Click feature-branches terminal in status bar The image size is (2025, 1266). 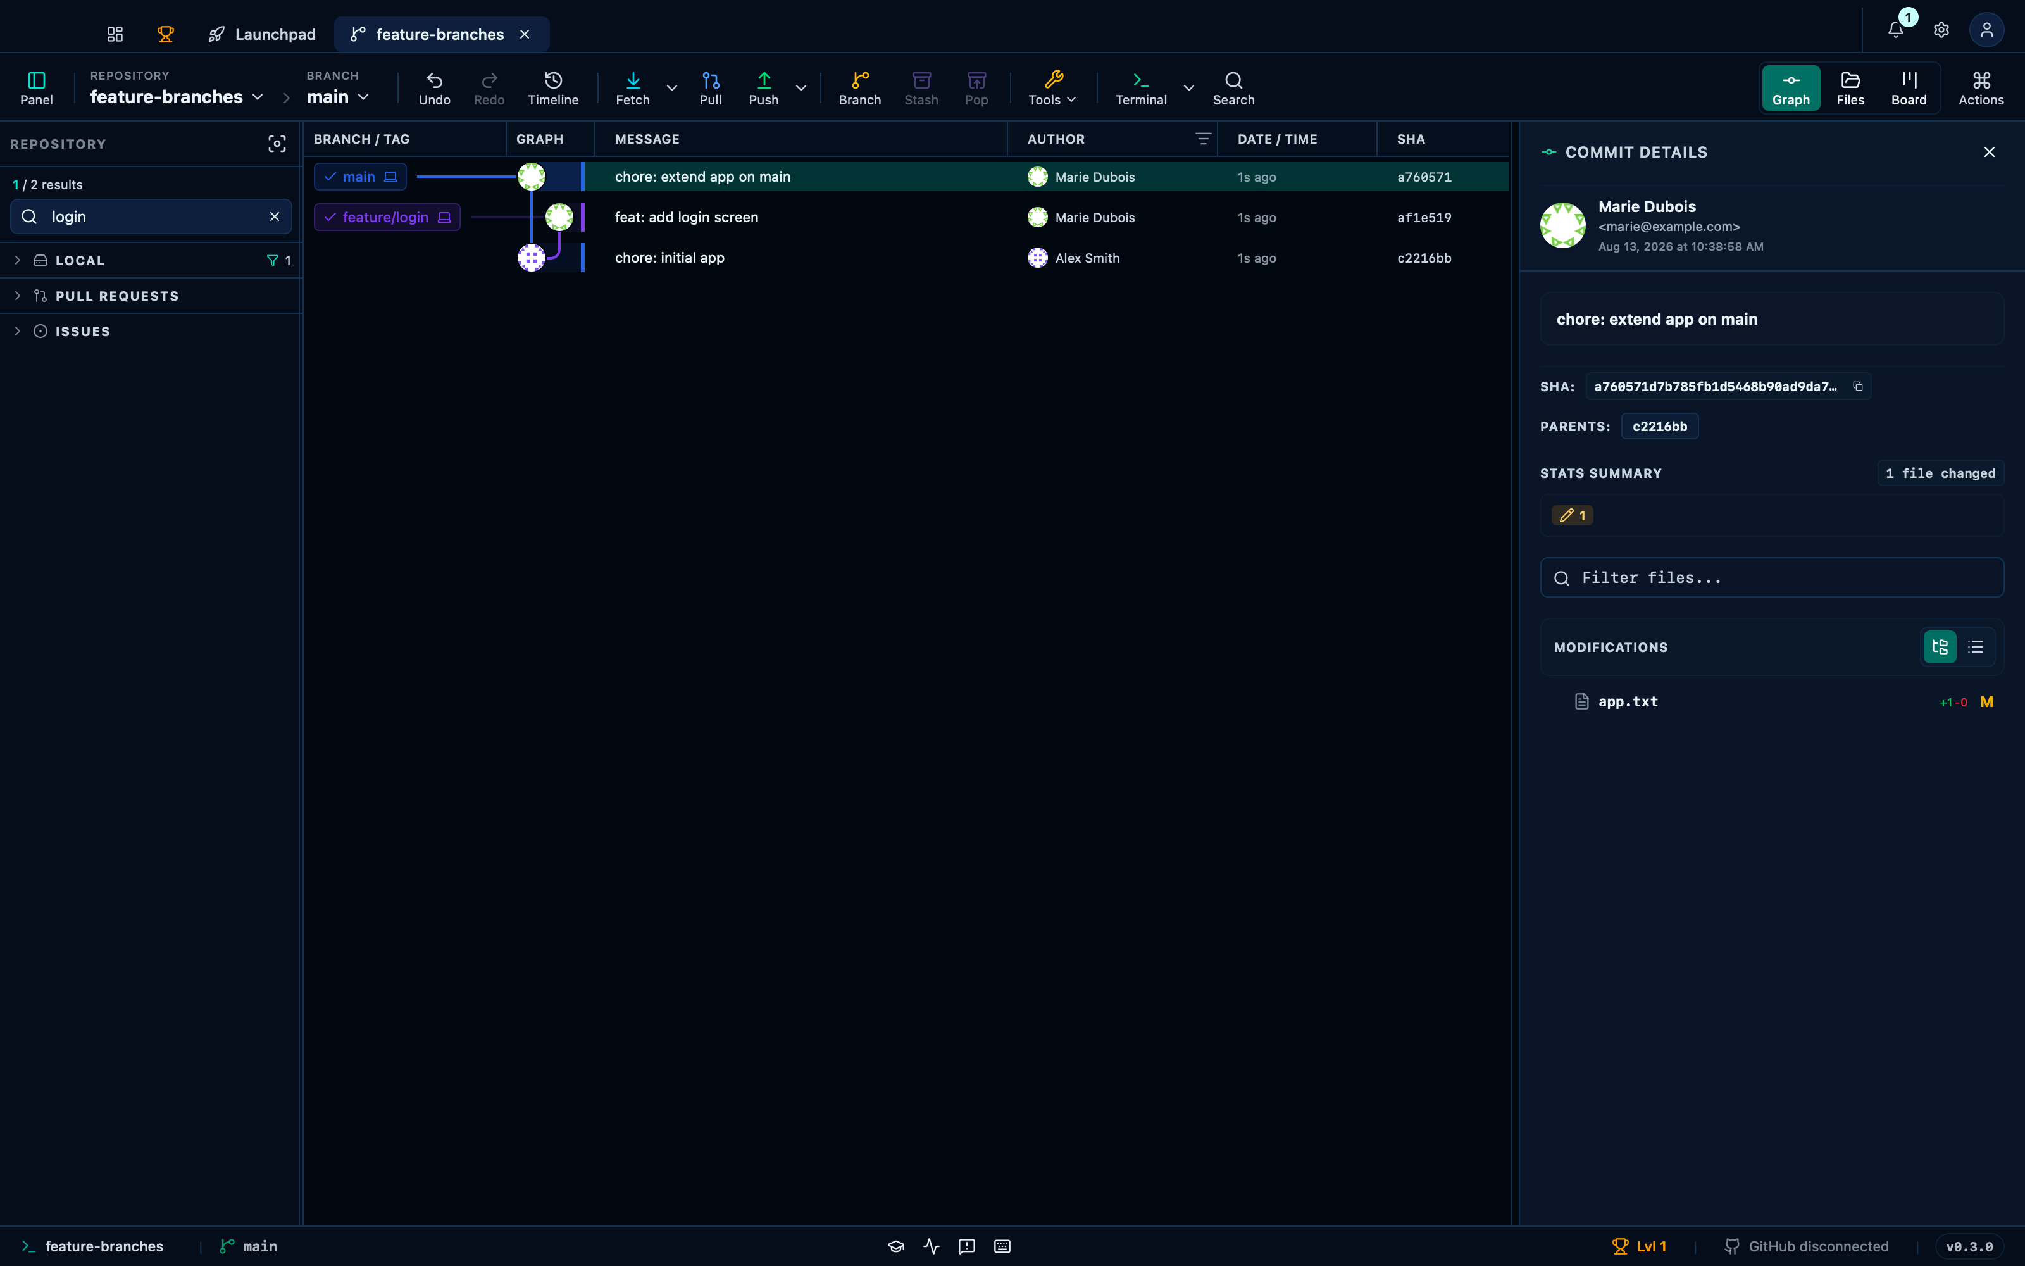point(92,1246)
